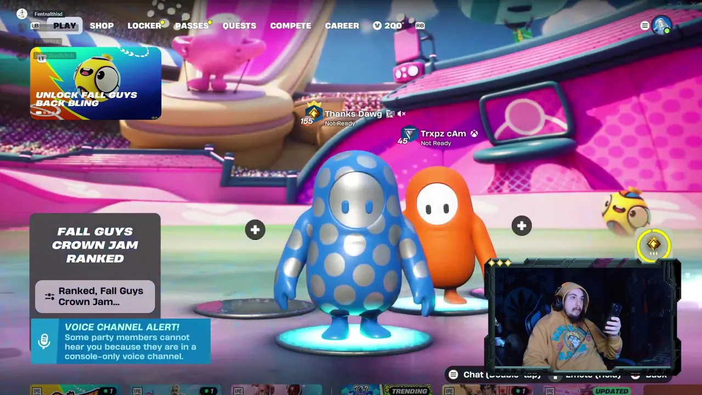Image resolution: width=702 pixels, height=395 pixels.
Task: Click the Chat (Double-tap) prompt
Action: [x=494, y=375]
